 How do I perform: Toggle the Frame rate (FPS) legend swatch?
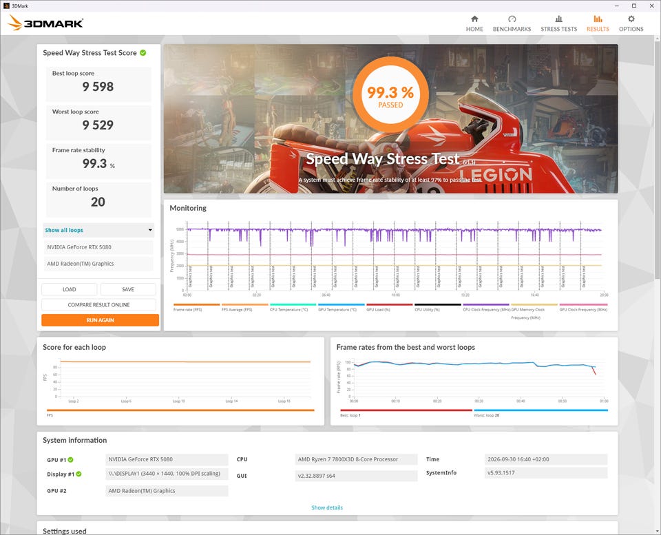(196, 304)
